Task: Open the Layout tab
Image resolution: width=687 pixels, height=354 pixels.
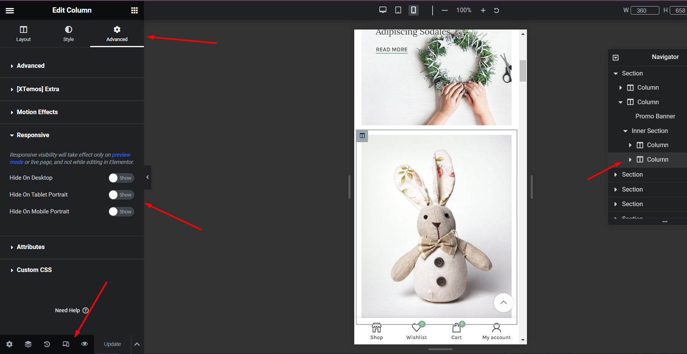Action: coord(23,34)
